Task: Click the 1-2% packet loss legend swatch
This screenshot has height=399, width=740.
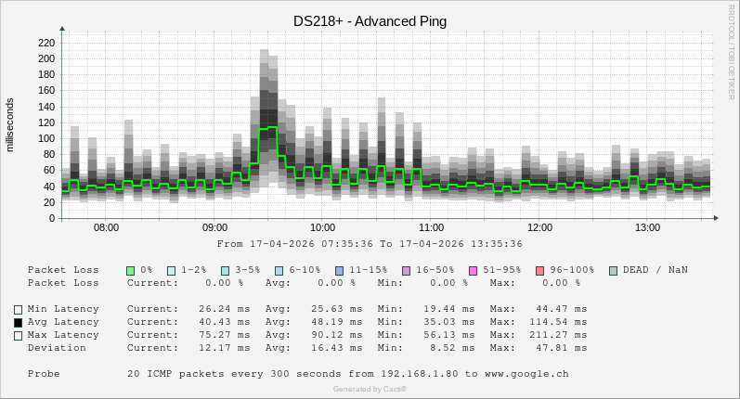Action: tap(172, 270)
